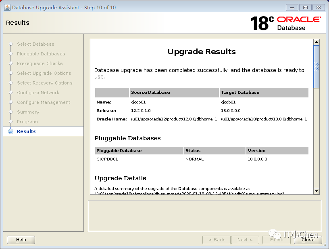Viewport: 329px width, 249px height.
Task: Click the vertical scrollbar thumb in results pane
Action: click(317, 67)
